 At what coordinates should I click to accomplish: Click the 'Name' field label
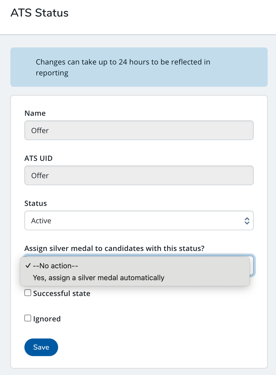(x=35, y=113)
